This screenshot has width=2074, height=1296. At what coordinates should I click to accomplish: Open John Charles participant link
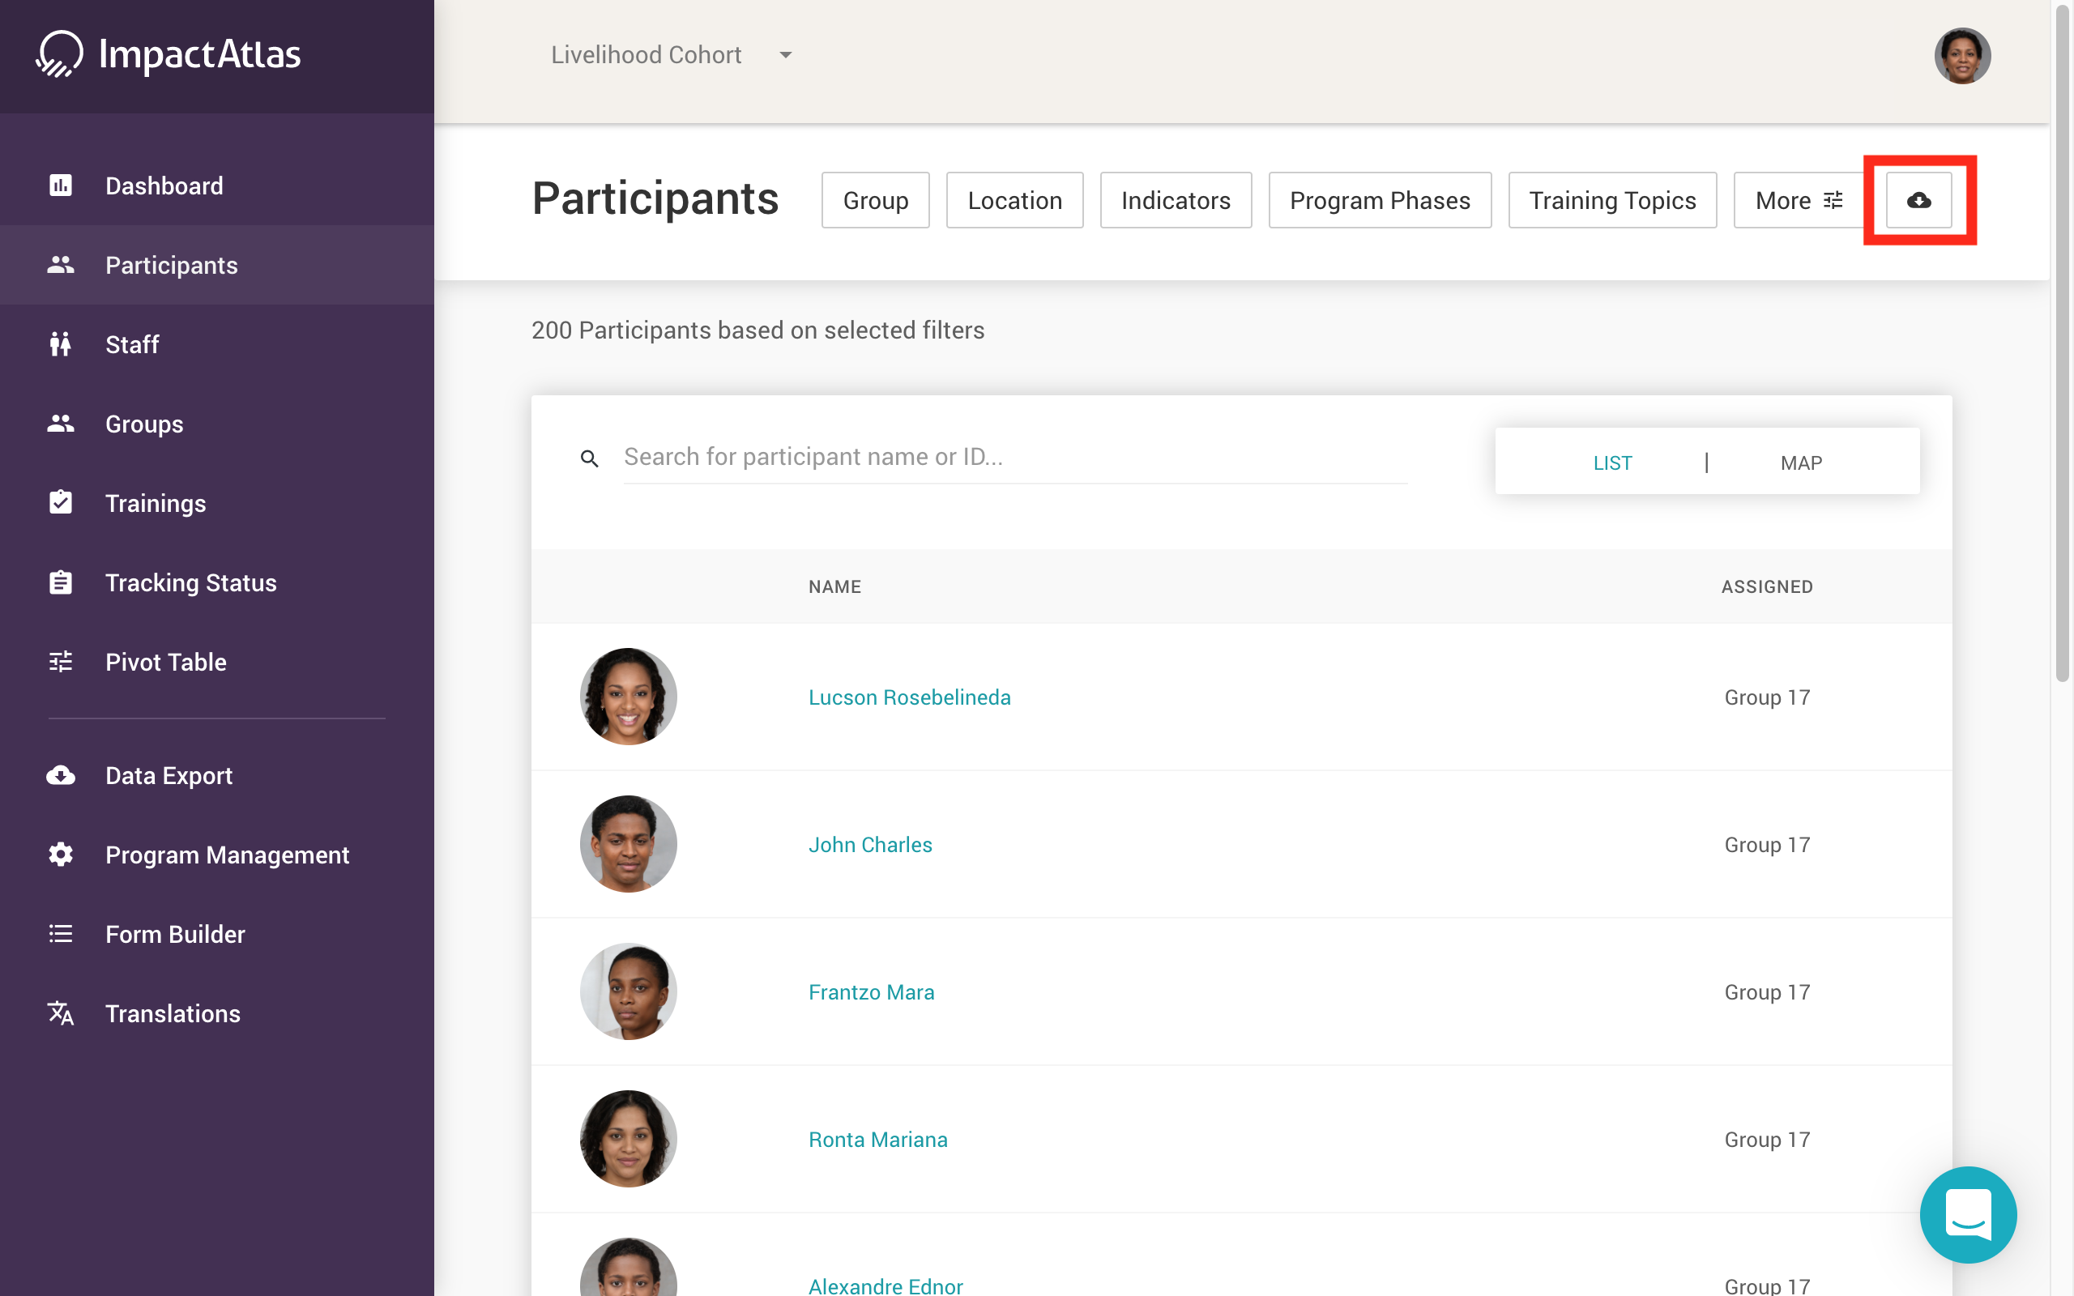point(870,844)
